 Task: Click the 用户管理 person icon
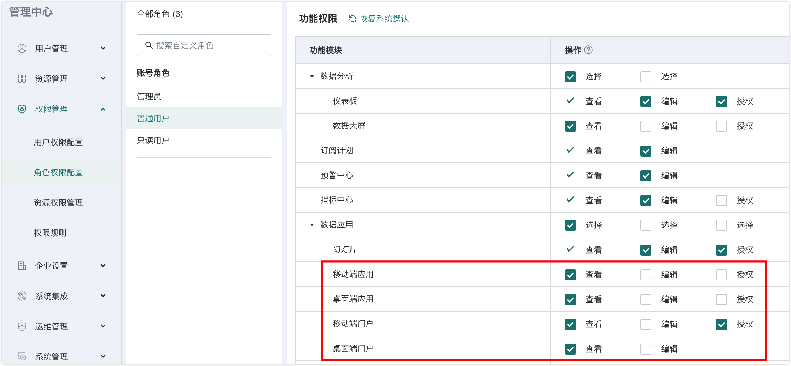pos(22,49)
